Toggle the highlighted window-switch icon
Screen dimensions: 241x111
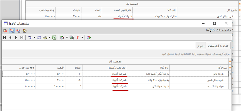pos(12,31)
